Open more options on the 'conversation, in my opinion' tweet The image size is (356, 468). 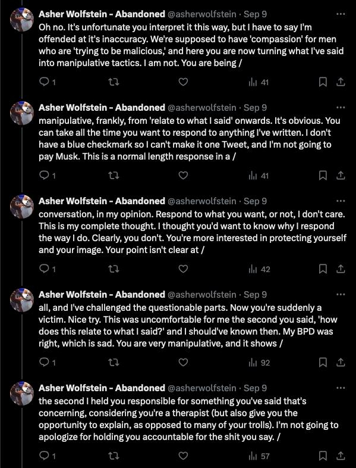pos(341,201)
